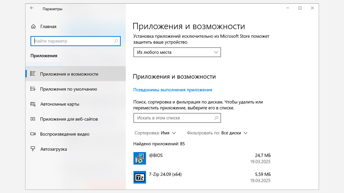Go to Автономные карты section
The height and width of the screenshot is (193, 344).
tap(76, 104)
